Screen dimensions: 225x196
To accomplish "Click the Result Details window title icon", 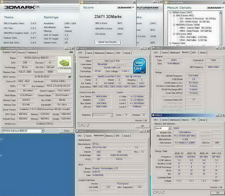I will [x=166, y=2].
